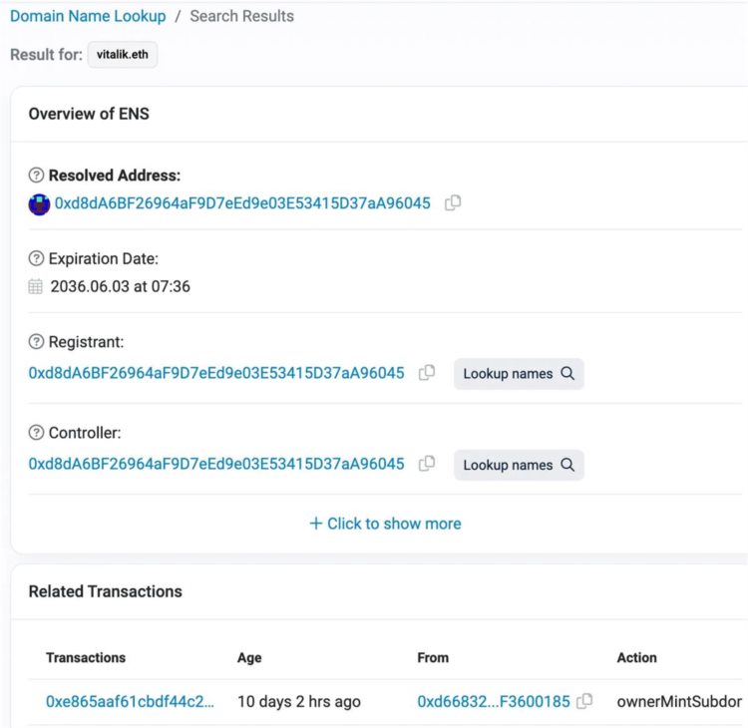Lookup names for the Registrant address
This screenshot has height=728, width=748.
(x=519, y=374)
